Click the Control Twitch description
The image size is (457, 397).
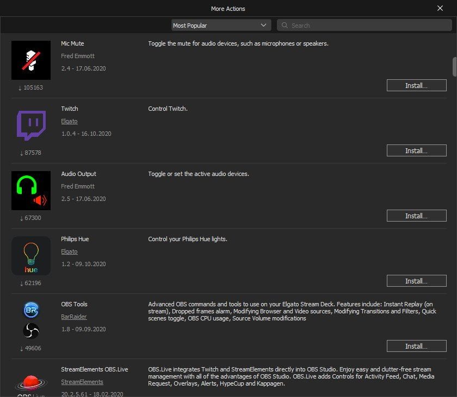pyautogui.click(x=168, y=109)
